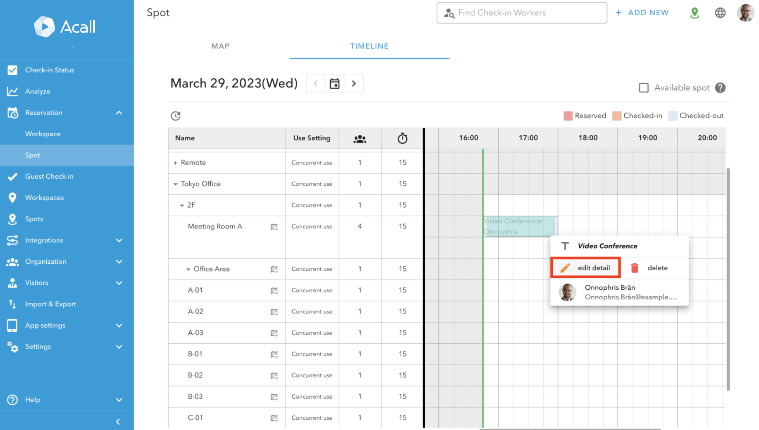Screen dimensions: 759x430
Task: Click the Find Check-in Workers search field
Action: [x=521, y=13]
